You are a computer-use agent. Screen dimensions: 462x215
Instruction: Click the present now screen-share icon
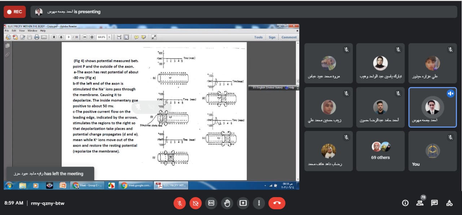coord(243,203)
